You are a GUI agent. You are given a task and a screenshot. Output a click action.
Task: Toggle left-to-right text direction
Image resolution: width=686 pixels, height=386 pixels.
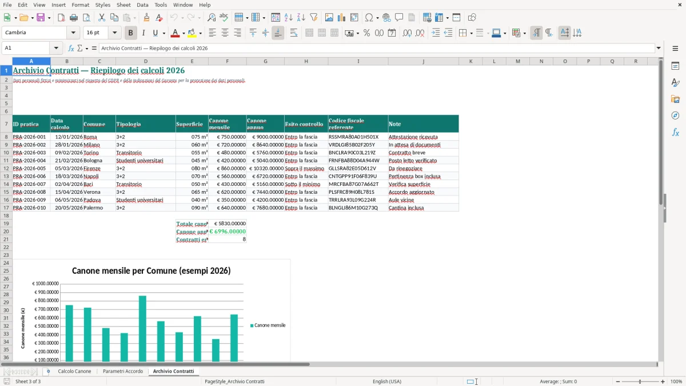(536, 33)
